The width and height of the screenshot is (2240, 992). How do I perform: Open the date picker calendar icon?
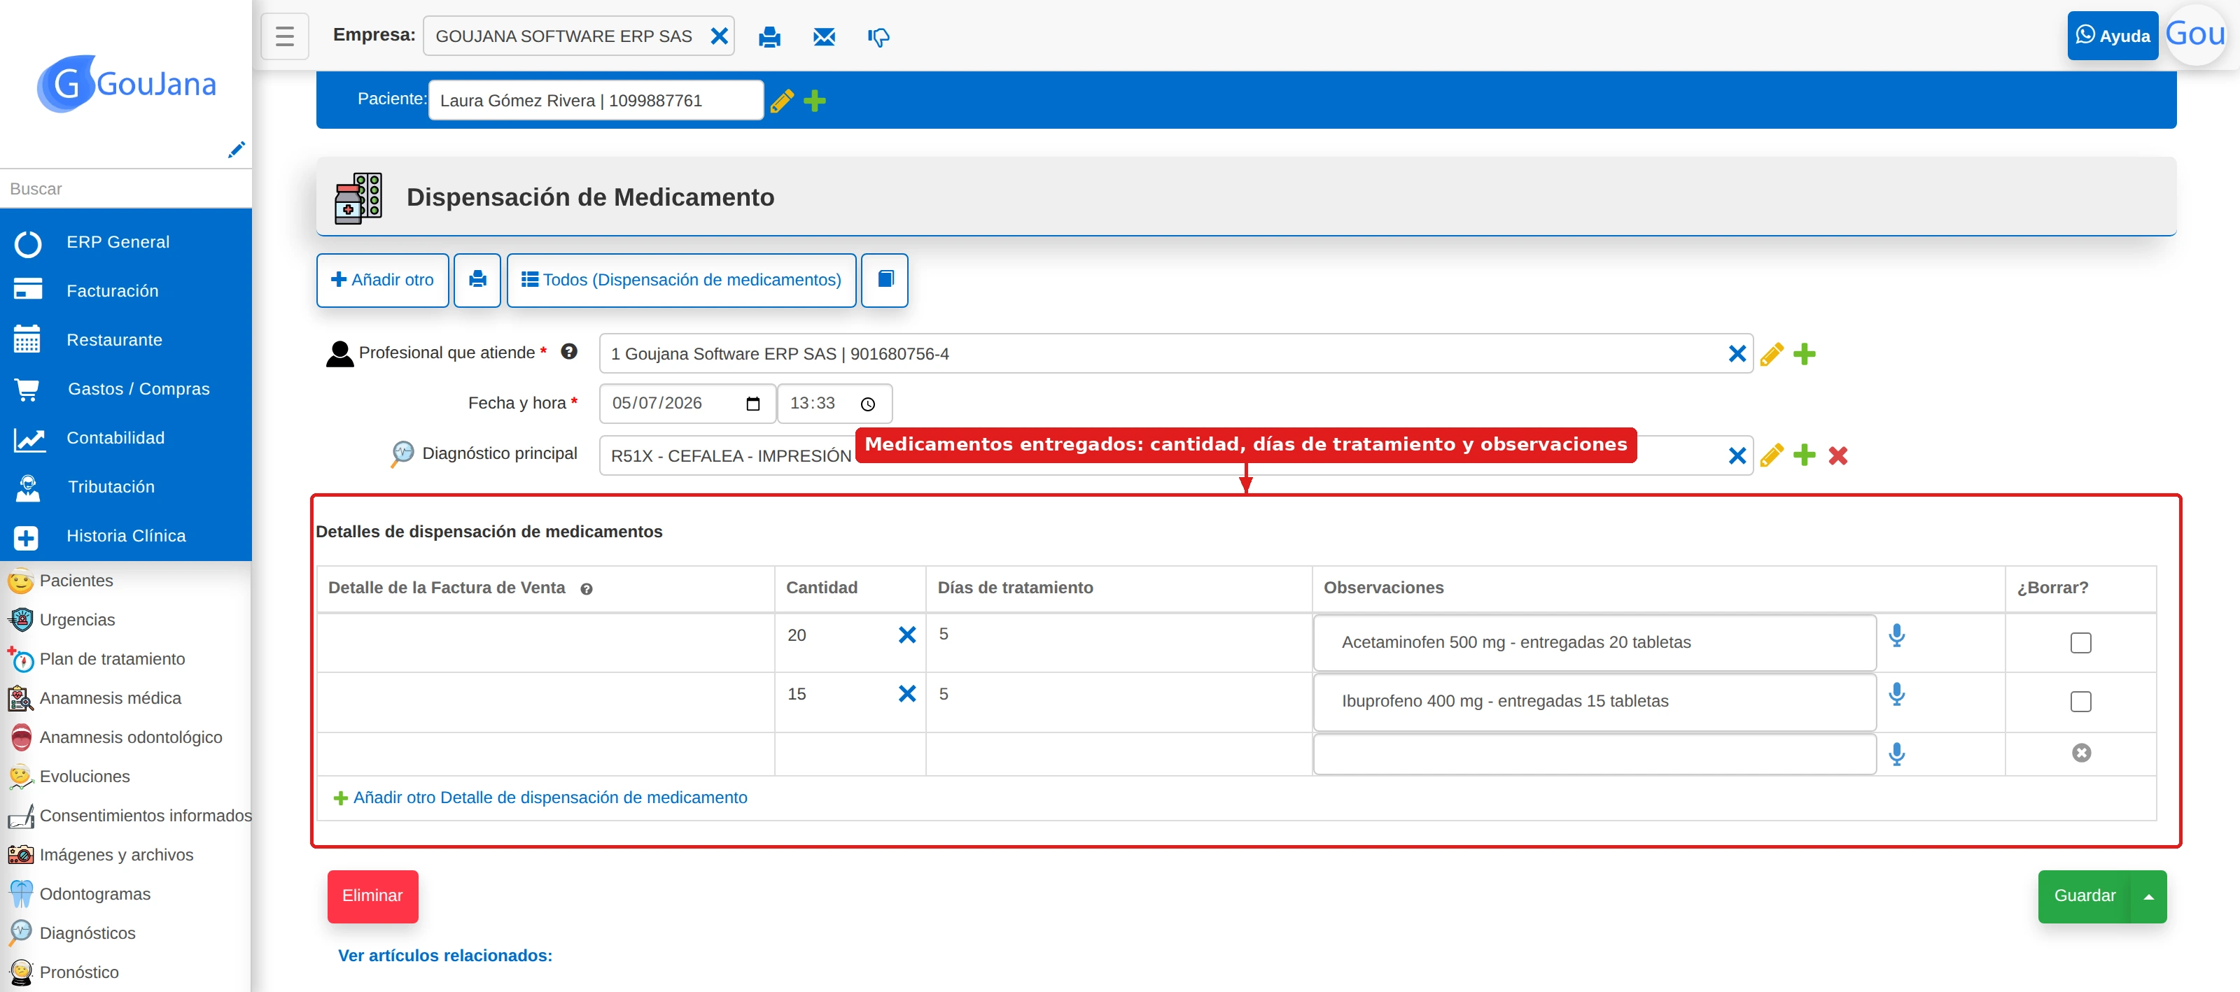753,404
